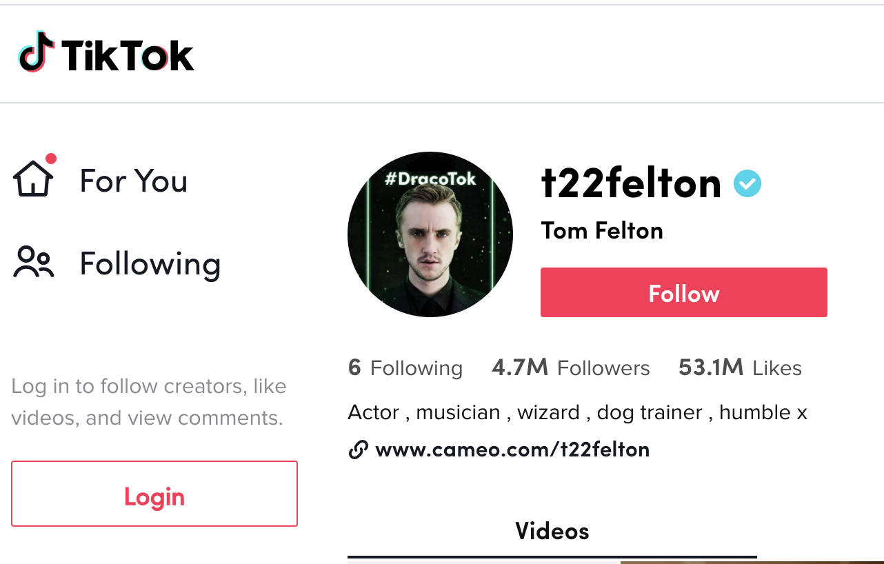
Task: Select the For You menu label
Action: point(134,181)
